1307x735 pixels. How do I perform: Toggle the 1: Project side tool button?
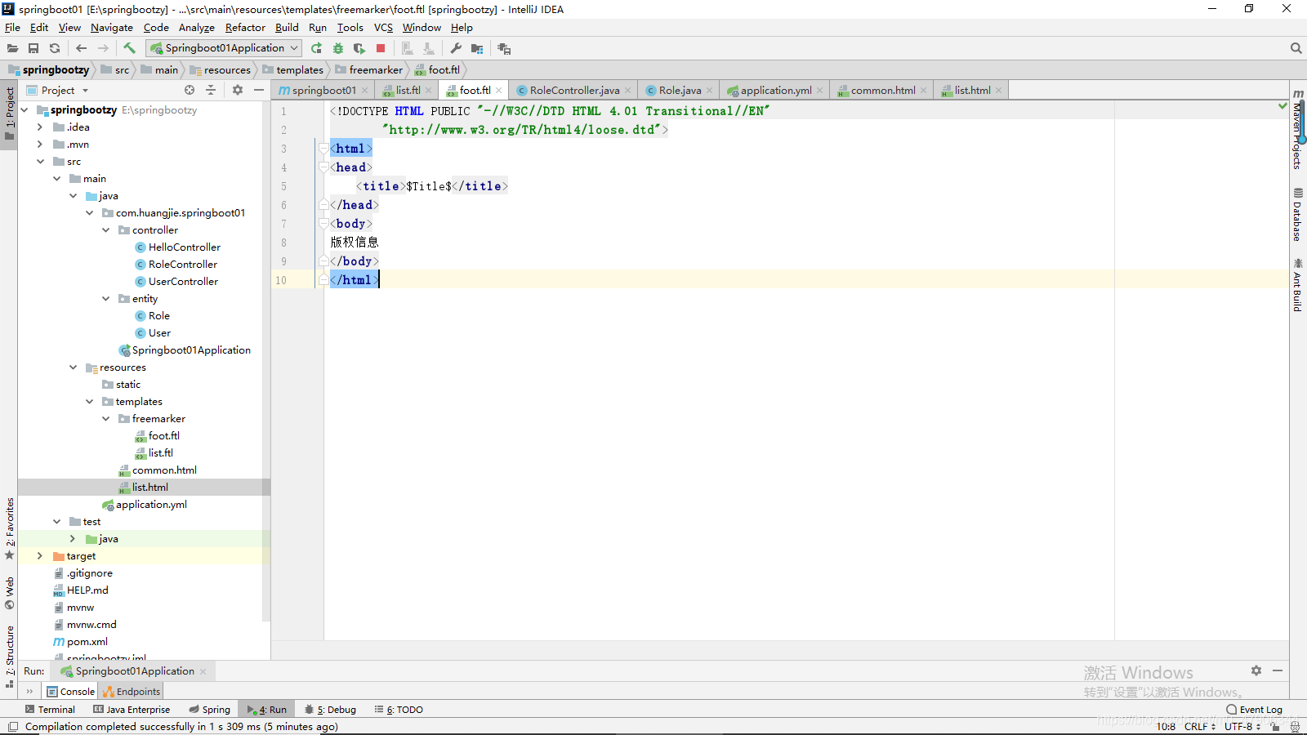[9, 113]
